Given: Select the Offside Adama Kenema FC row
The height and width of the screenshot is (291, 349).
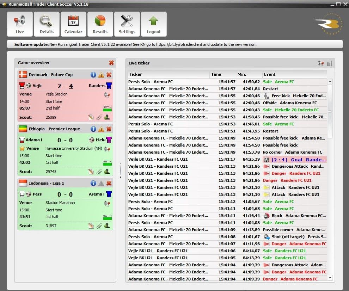Looking at the screenshot, I should [x=227, y=103].
